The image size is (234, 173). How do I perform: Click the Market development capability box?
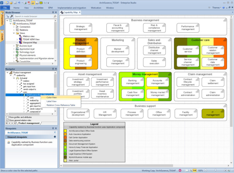pos(118,50)
